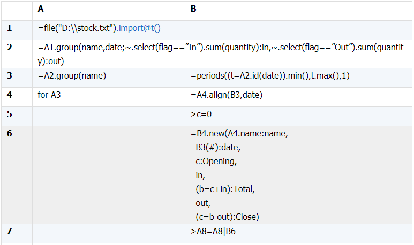Select row 2 header
414x245 pixels.
click(17, 54)
